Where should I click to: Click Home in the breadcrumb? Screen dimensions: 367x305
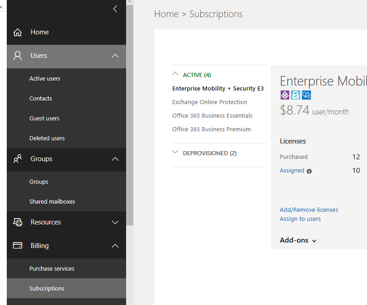click(x=166, y=14)
